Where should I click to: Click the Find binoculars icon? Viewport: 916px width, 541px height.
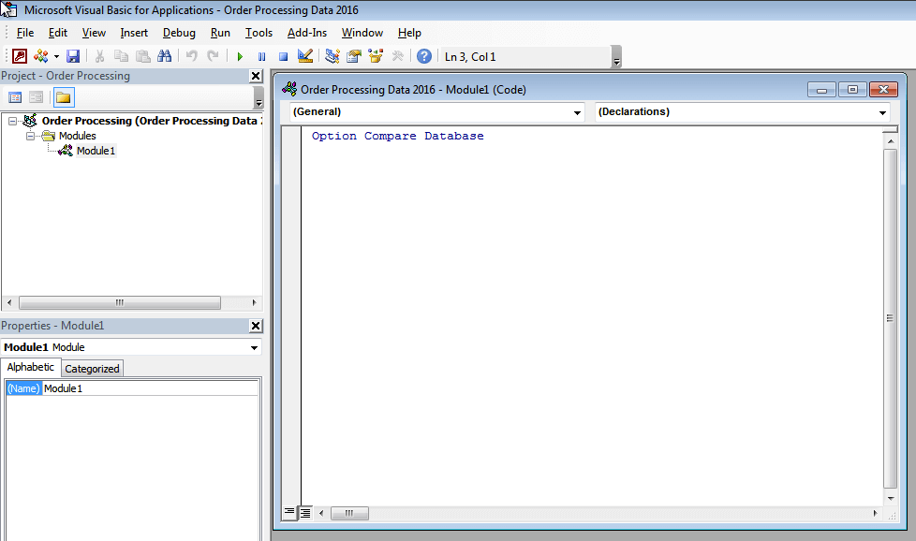tap(165, 56)
